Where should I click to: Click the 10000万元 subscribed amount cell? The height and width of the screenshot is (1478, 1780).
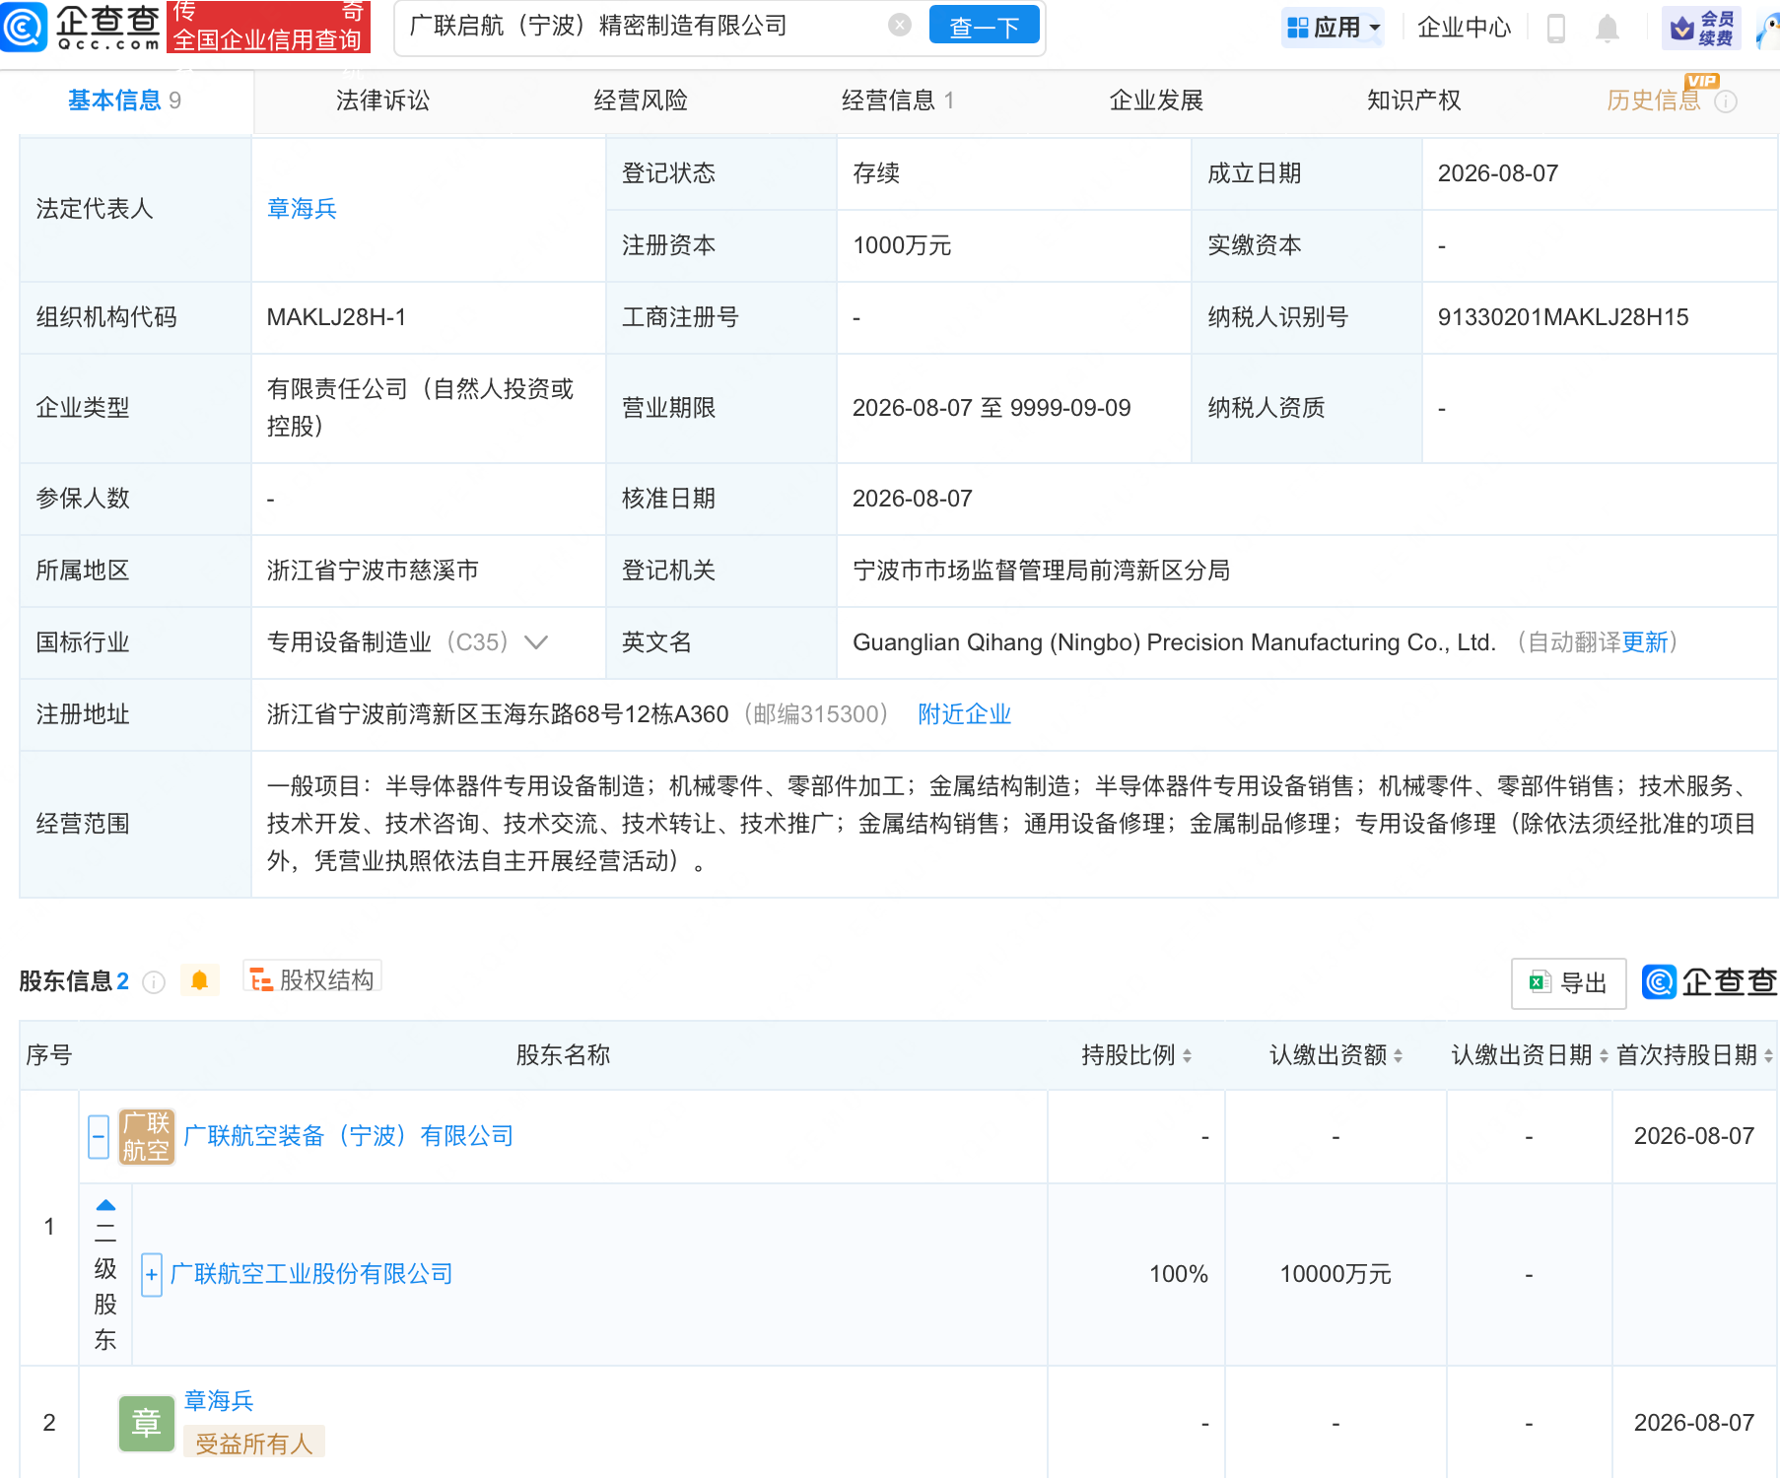click(1335, 1274)
